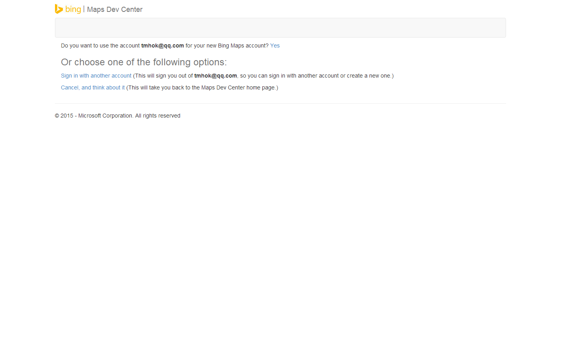
Task: Click bold tmhok@qq.com in sign-out explanation
Action: click(x=216, y=76)
